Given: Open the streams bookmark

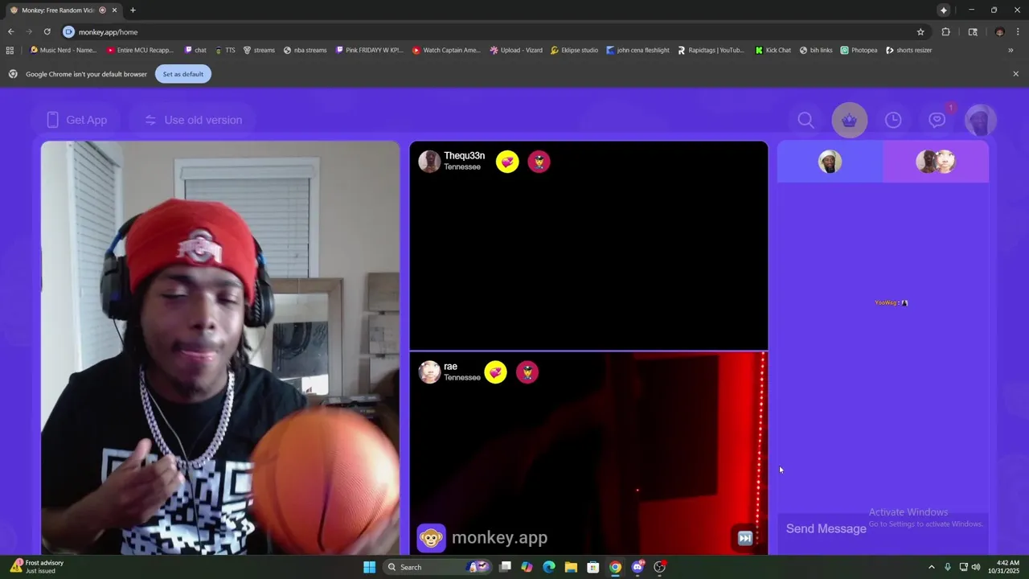Looking at the screenshot, I should pyautogui.click(x=259, y=50).
